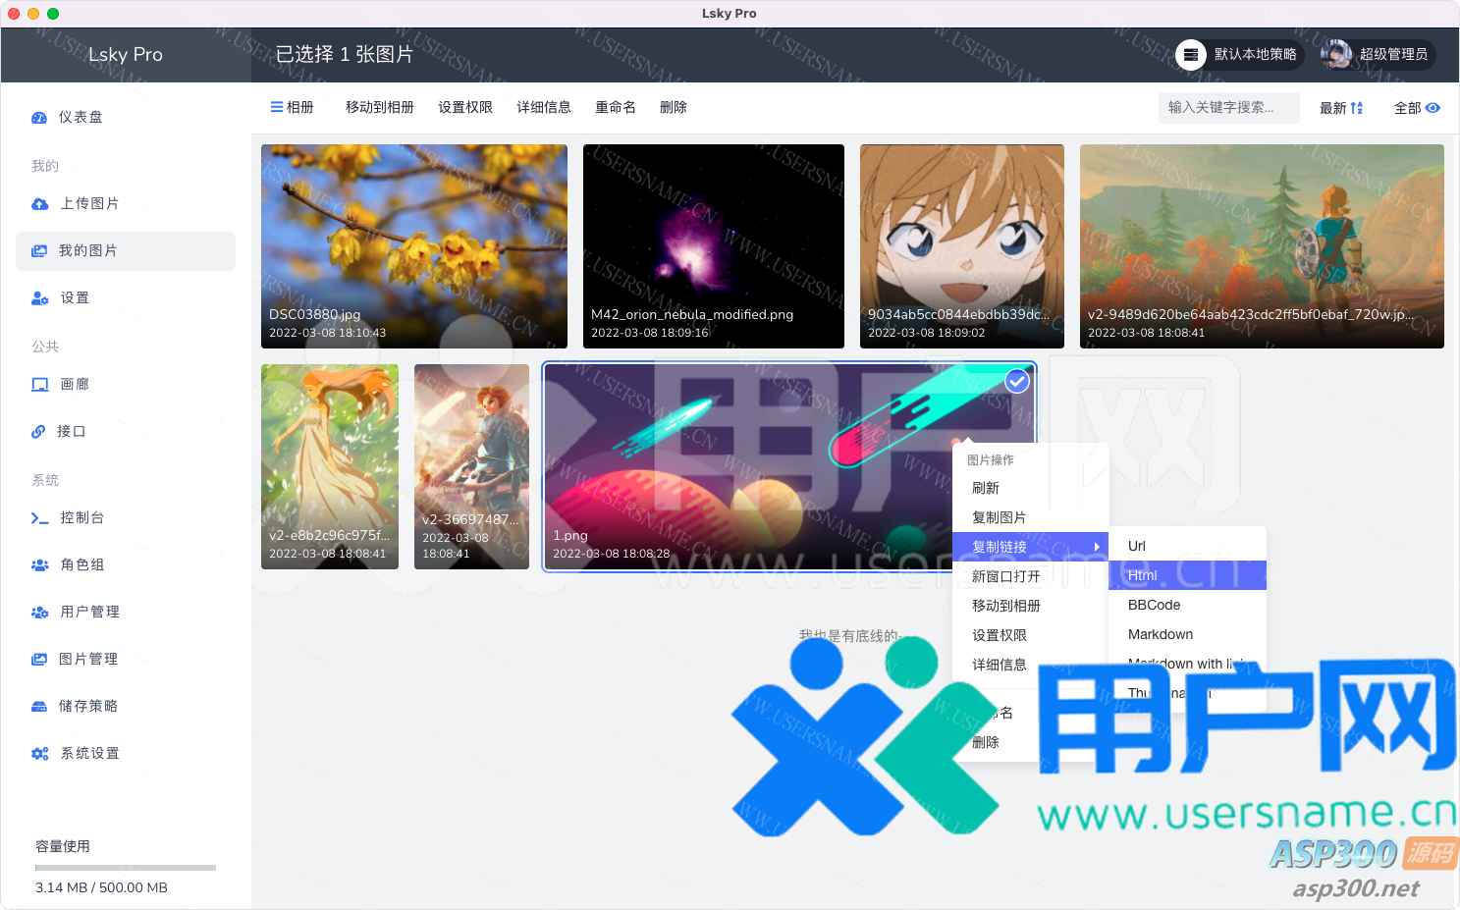
Task: Choose 详细信息 in the context menu
Action: 1030,665
